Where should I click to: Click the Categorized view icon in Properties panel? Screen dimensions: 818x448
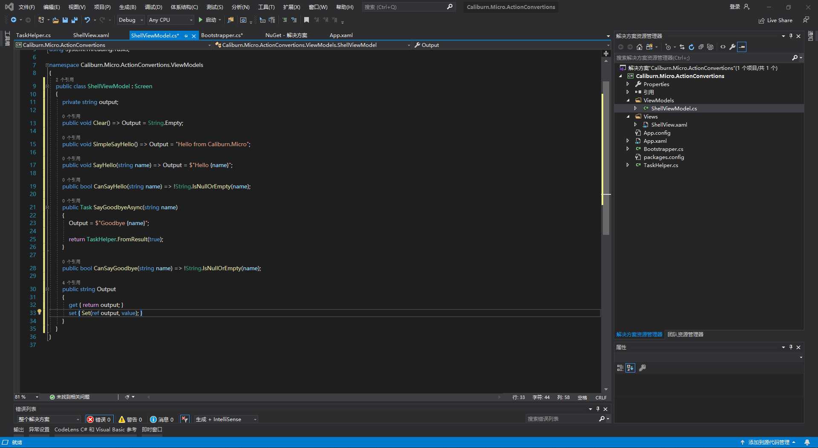click(620, 368)
